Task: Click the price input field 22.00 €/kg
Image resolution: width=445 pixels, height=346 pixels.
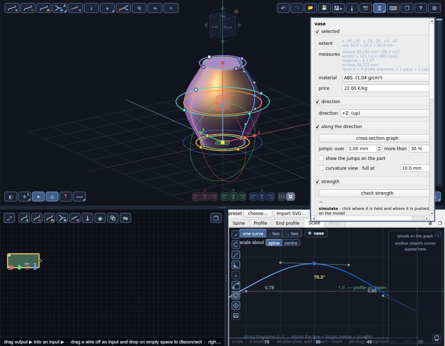Action: coord(386,88)
